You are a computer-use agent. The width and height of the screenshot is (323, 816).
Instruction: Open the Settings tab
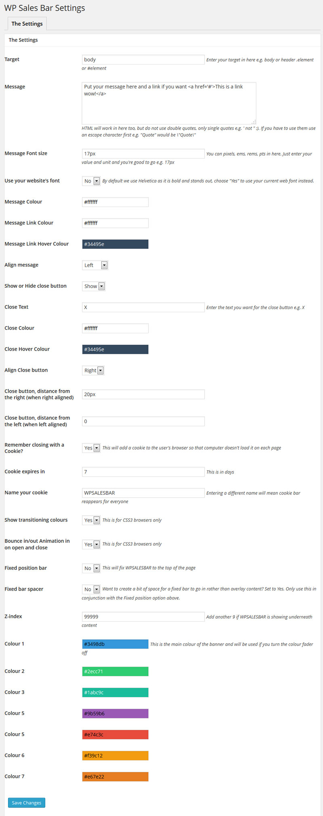[x=27, y=24]
